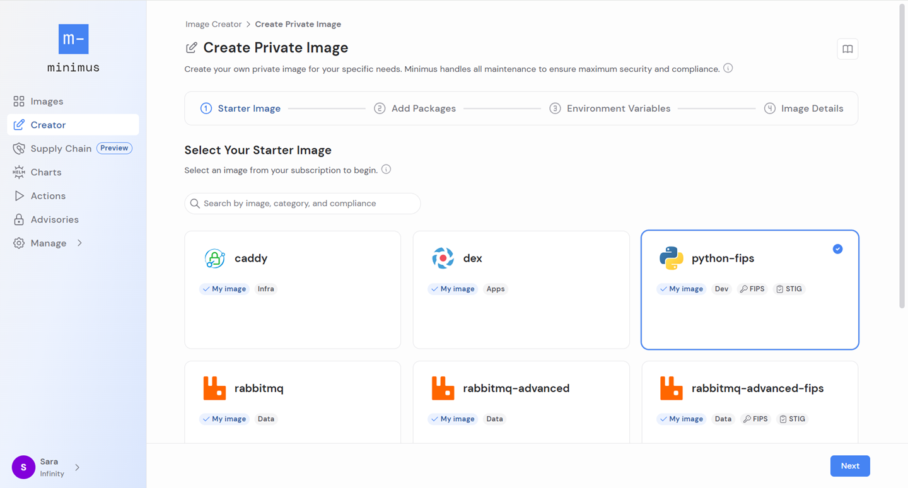Click the info icon beside subscription text

tap(386, 169)
